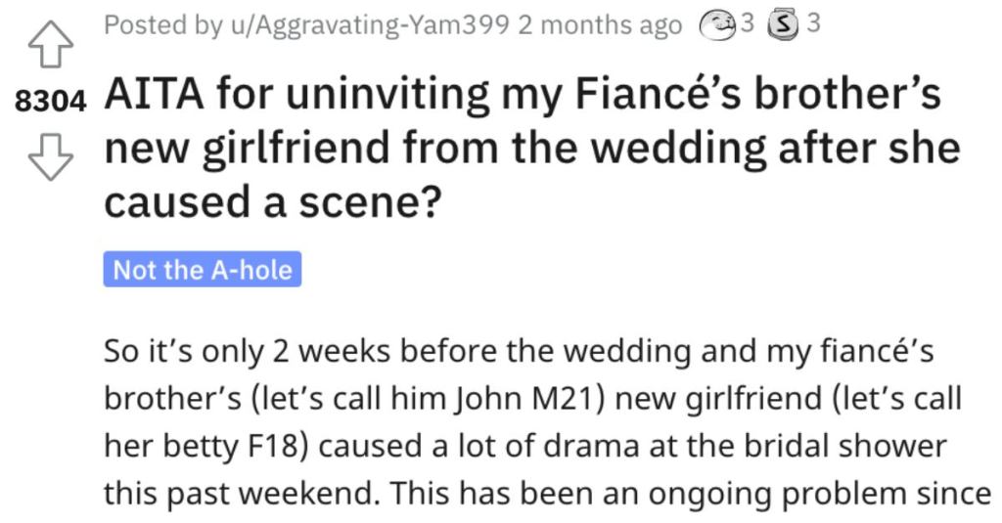Select the 'Not the A-hole' flair
Image resolution: width=1002 pixels, height=523 pixels.
coord(202,270)
